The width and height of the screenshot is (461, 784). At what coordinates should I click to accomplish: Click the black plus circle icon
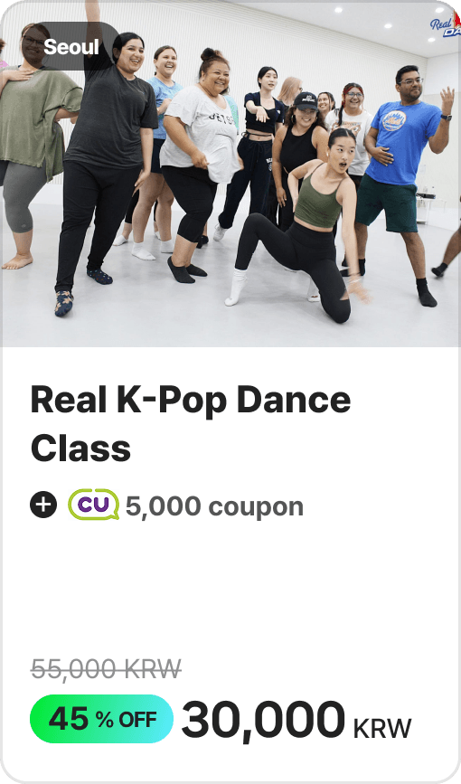coord(43,505)
